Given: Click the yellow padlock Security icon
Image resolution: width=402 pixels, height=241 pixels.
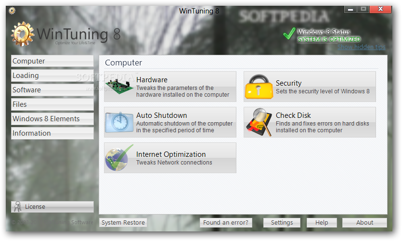Looking at the screenshot, I should click(259, 87).
